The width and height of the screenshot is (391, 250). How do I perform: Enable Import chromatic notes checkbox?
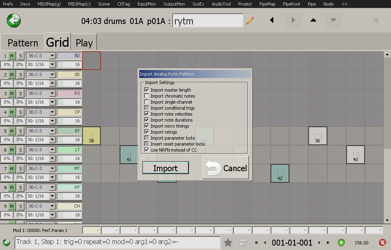pos(147,96)
